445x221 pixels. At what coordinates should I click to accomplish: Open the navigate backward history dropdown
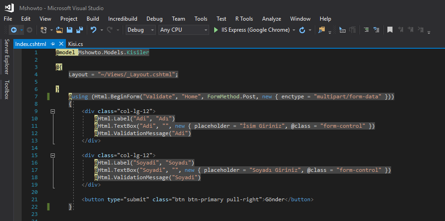pyautogui.click(x=22, y=30)
